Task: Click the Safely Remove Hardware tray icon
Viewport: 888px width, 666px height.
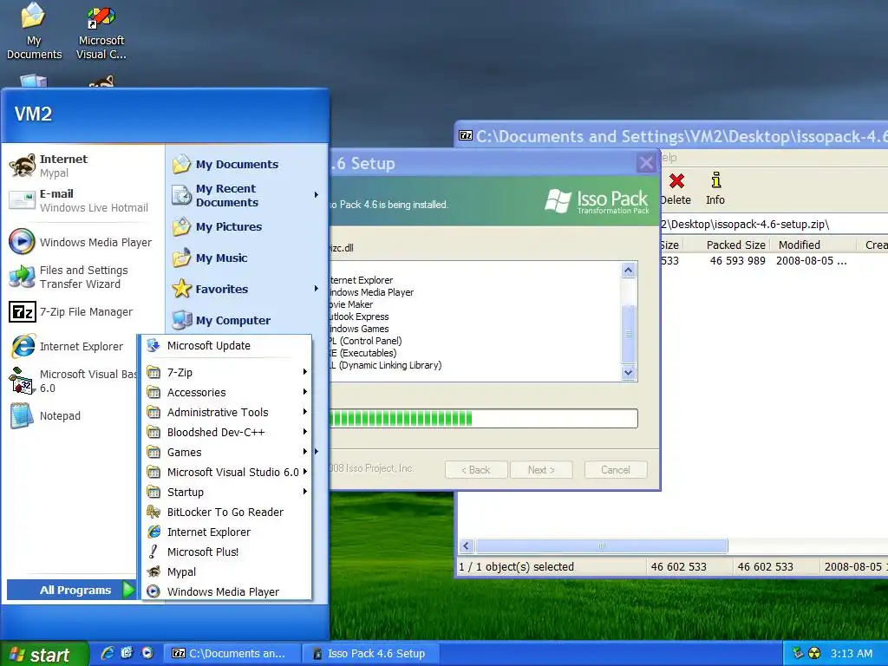Action: (798, 653)
